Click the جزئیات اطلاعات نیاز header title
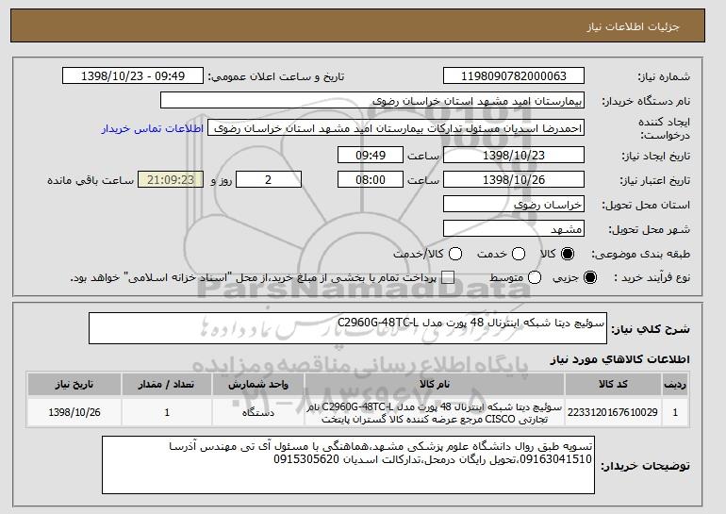The image size is (726, 514). click(x=633, y=26)
